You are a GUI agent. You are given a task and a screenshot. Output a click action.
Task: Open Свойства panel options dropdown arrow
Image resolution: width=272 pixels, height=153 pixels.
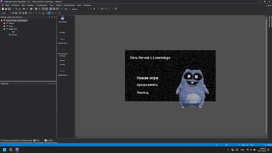point(49,84)
